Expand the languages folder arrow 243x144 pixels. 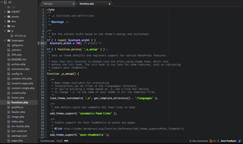(x=5, y=40)
